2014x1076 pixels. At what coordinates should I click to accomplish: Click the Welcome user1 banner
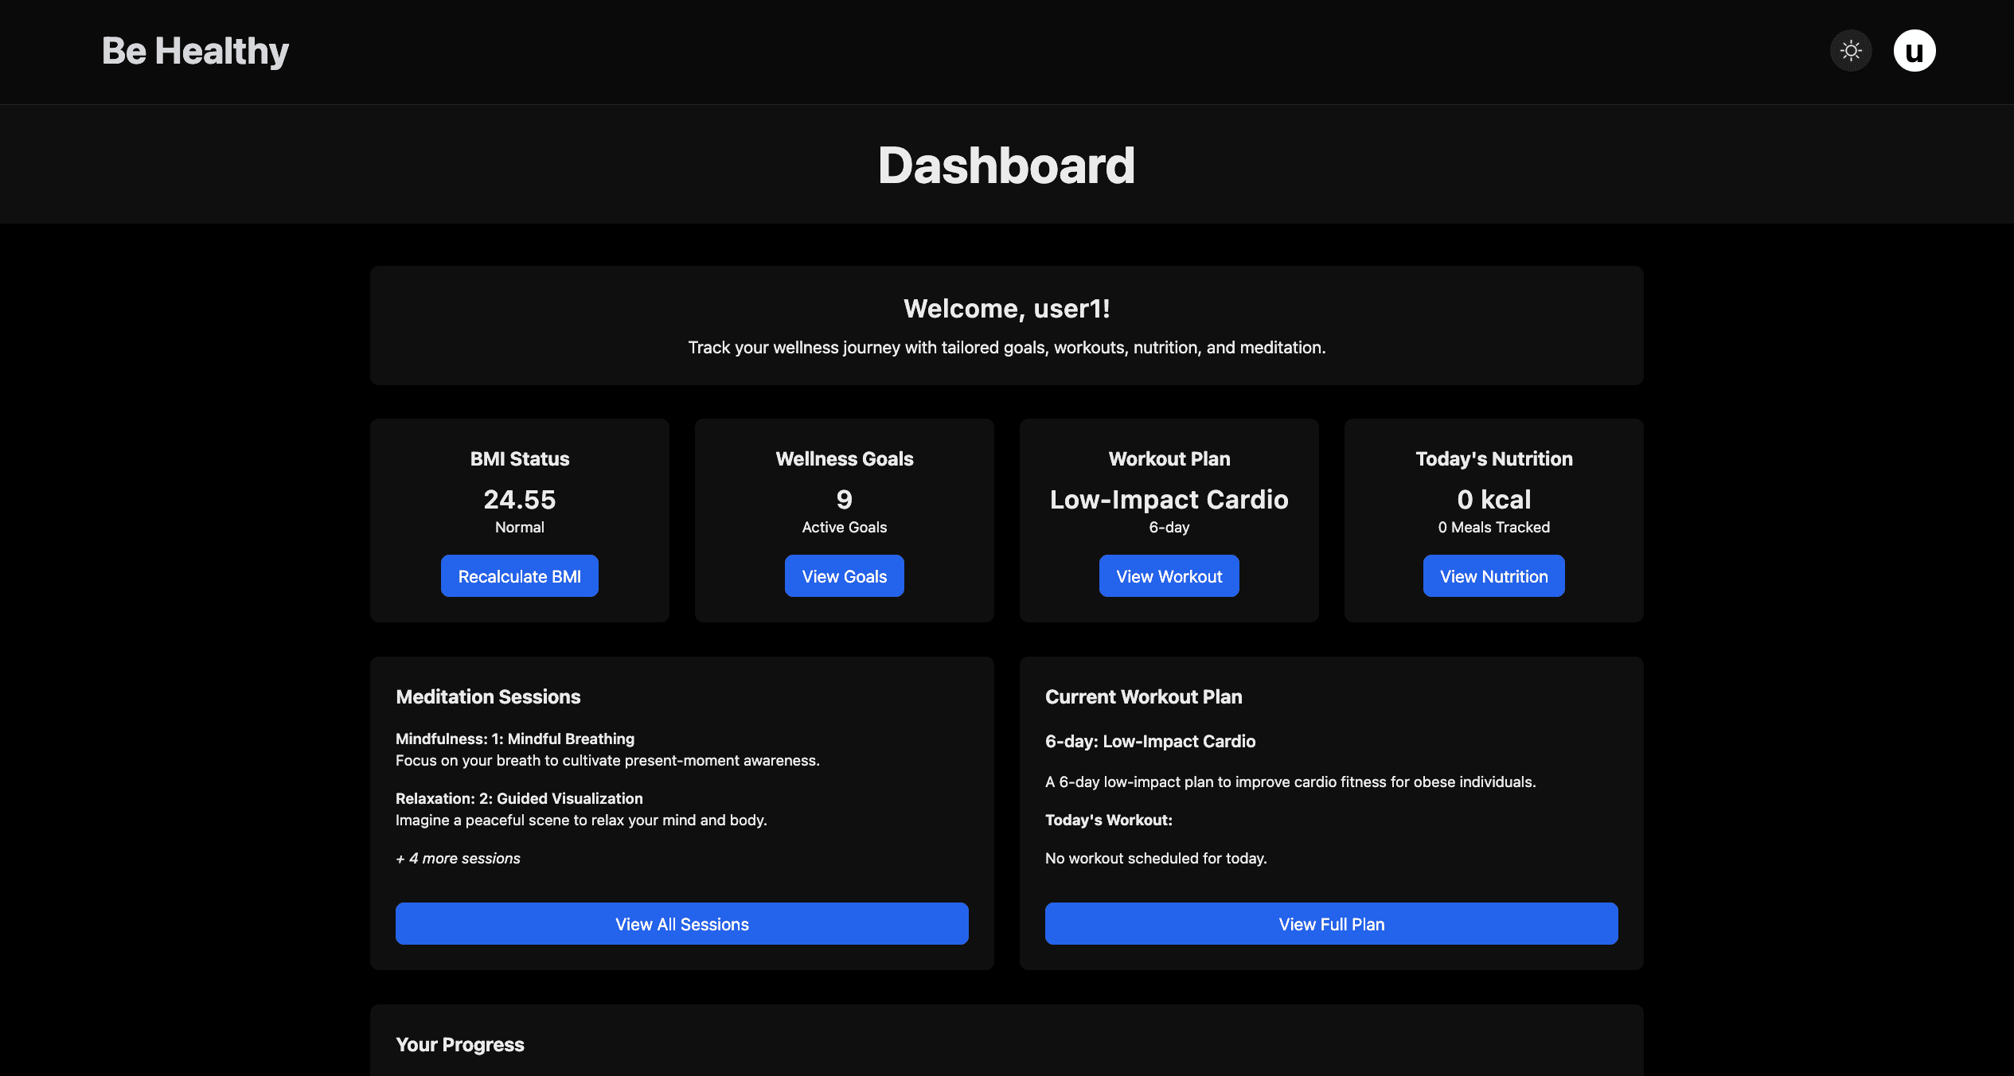coord(1006,308)
